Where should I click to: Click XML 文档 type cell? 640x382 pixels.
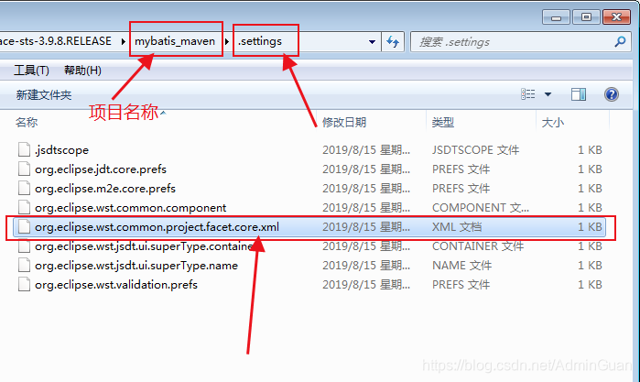[x=457, y=227]
